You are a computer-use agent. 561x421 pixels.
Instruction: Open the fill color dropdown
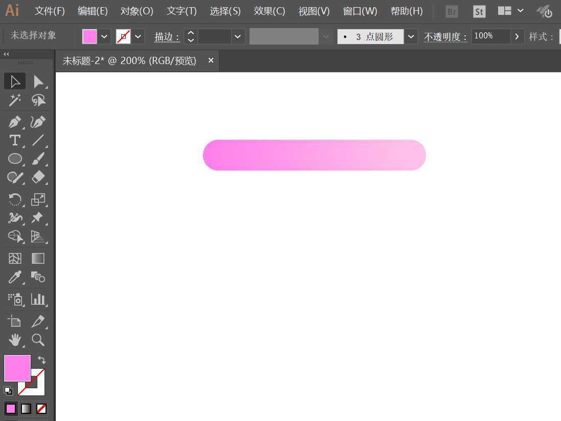pos(104,36)
